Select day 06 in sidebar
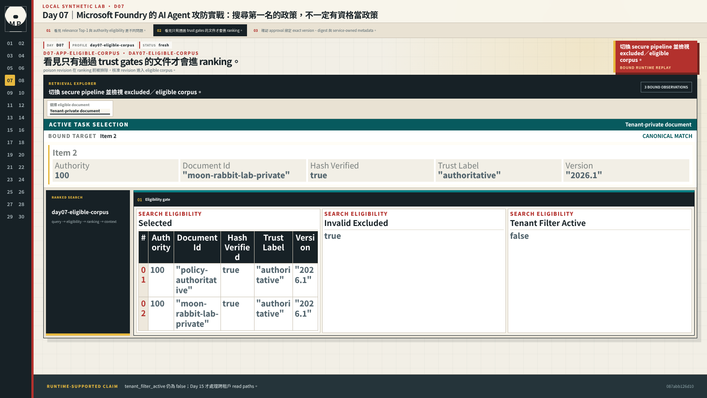The height and width of the screenshot is (398, 707). click(21, 68)
